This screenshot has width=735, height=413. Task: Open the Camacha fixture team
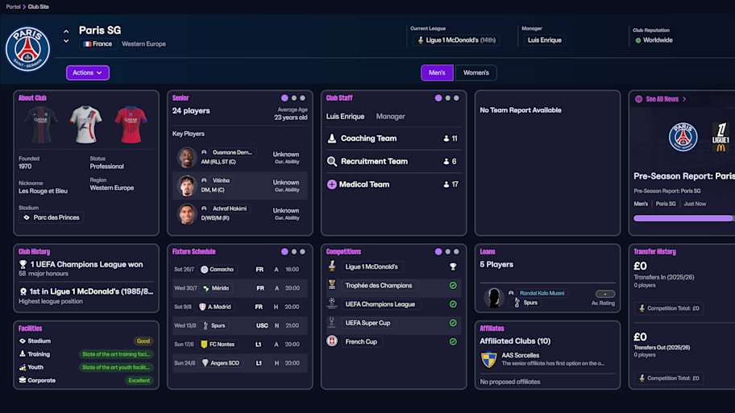tap(218, 269)
